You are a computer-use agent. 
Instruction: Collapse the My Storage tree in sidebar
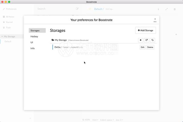2,37
